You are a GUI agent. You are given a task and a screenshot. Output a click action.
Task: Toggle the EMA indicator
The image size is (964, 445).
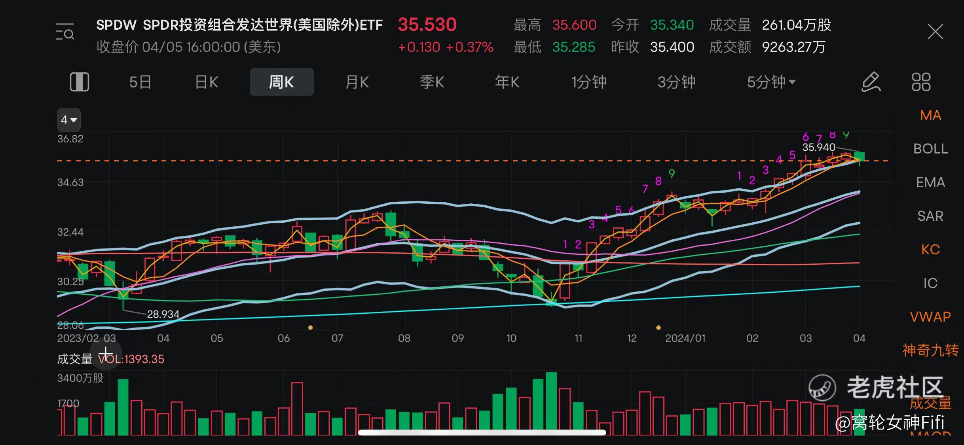[930, 182]
